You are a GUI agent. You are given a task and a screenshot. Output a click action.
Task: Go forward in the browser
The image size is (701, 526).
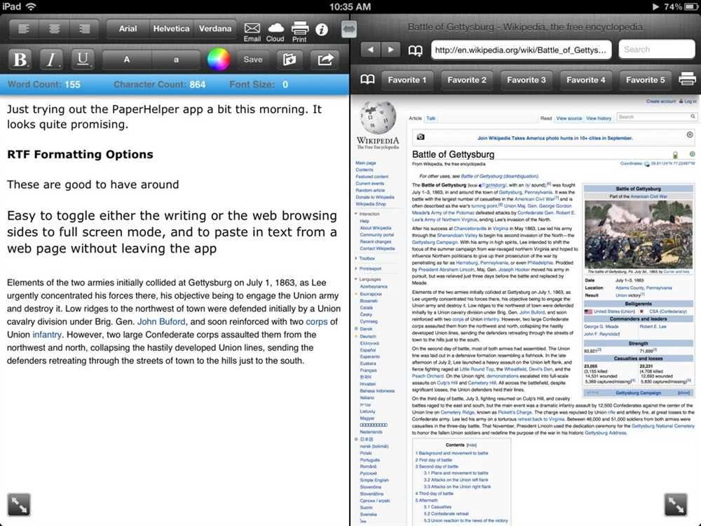click(391, 50)
